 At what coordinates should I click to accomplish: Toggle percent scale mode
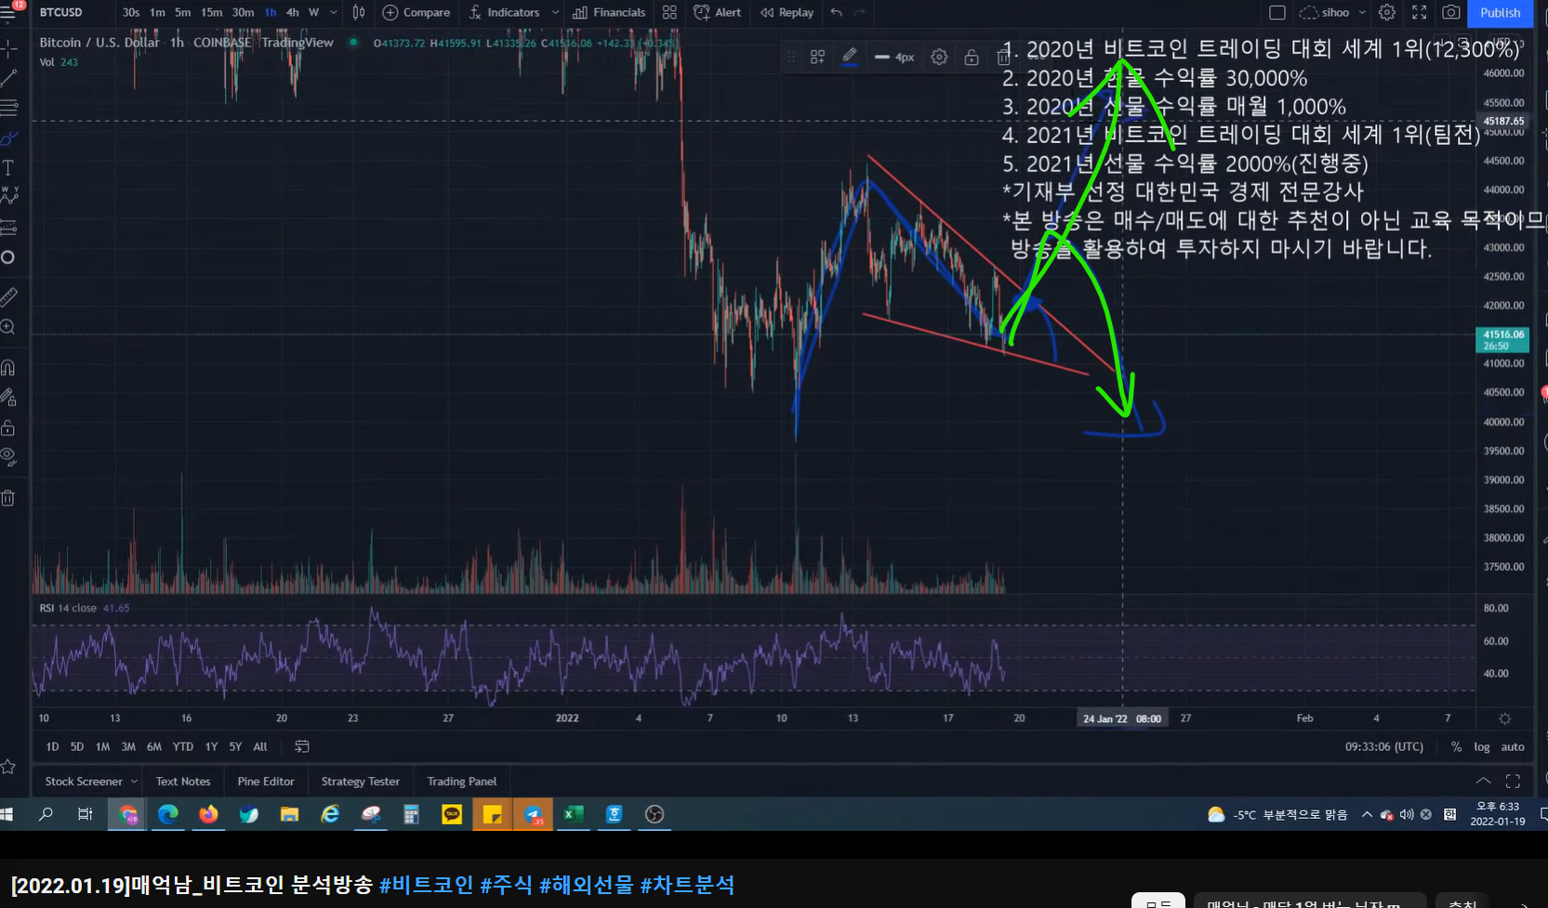1456,746
